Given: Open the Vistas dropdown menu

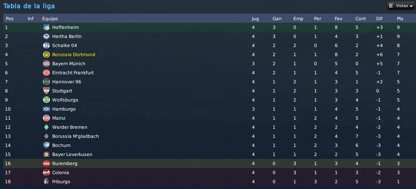Looking at the screenshot, I should 401,5.
